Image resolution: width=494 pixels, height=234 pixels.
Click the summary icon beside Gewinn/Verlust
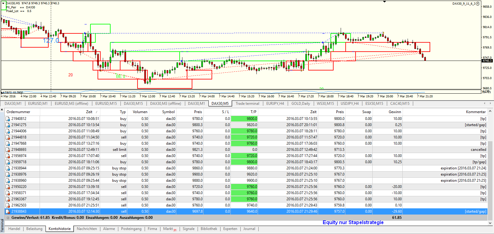pyautogui.click(x=8, y=218)
